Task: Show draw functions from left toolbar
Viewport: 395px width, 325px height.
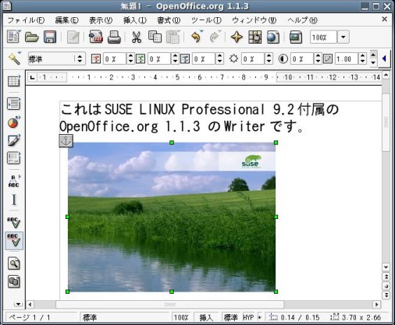Action: pos(14,140)
